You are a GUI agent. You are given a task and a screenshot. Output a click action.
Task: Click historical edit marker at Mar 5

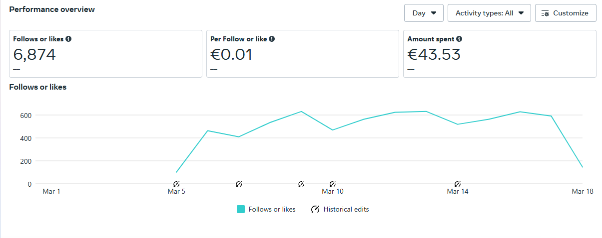coord(176,184)
